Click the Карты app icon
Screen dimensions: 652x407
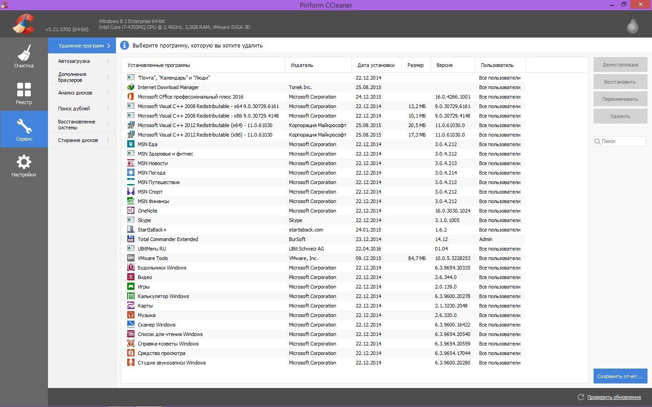pos(131,306)
